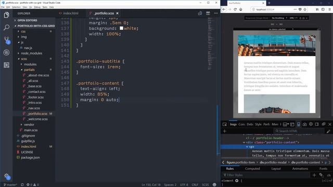Viewport: 333px width, 187px height.
Task: Open the Console tab in DevTools
Action: point(241,125)
